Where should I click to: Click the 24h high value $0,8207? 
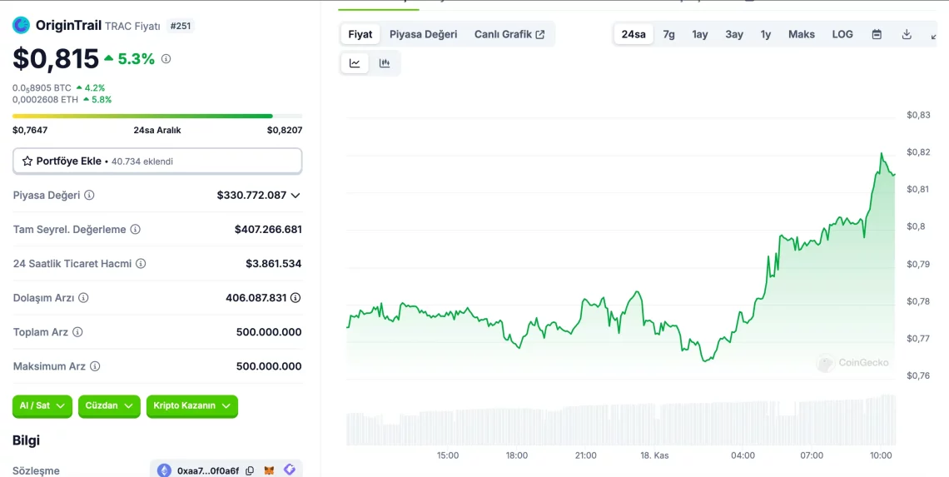285,130
